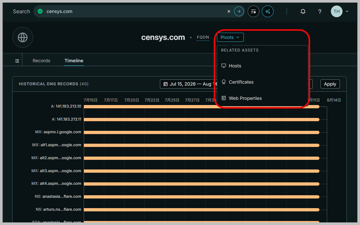Click the 8月14日 axis date label
This screenshot has height=225, width=360.
pos(333,100)
